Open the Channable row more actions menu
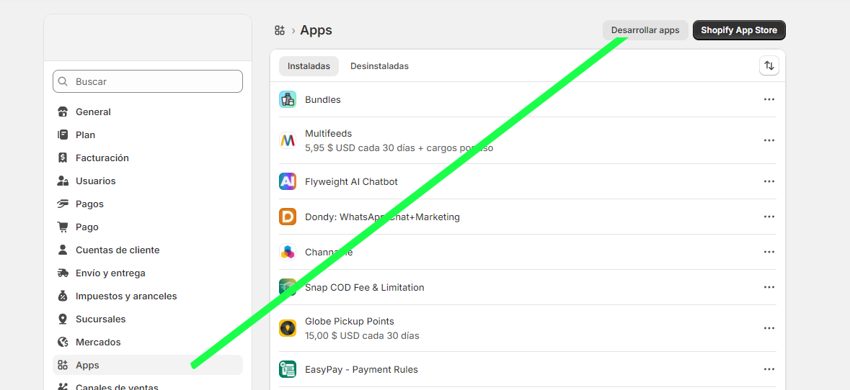This screenshot has width=850, height=390. coord(769,252)
